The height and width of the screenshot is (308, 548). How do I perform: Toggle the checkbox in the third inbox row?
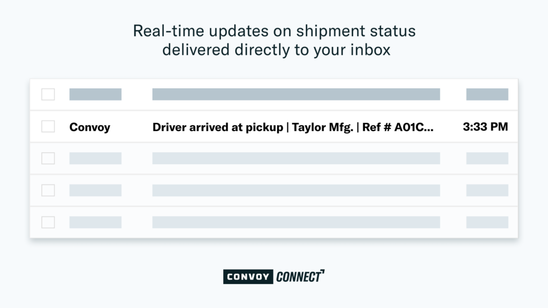coord(48,158)
